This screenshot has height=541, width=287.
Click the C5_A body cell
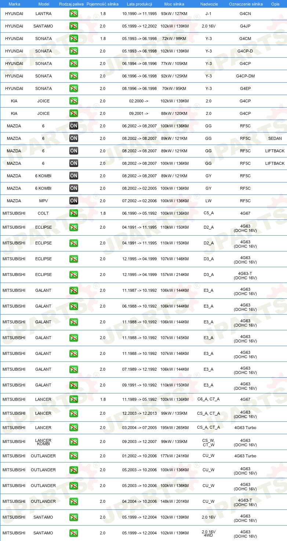[208, 213]
